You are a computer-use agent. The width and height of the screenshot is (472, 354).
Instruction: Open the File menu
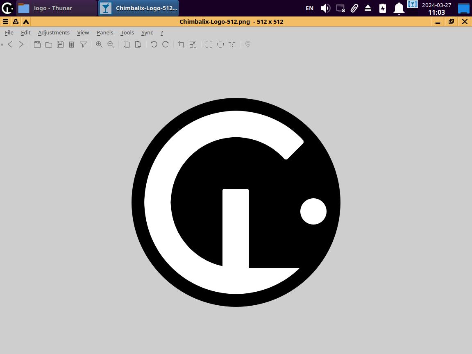pos(9,32)
